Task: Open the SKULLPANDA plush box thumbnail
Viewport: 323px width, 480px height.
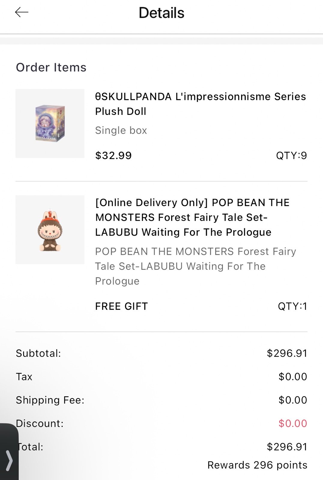Action: pos(50,123)
